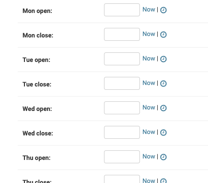Open the clock picker for Thu open
The height and width of the screenshot is (183, 208).
pyautogui.click(x=163, y=157)
